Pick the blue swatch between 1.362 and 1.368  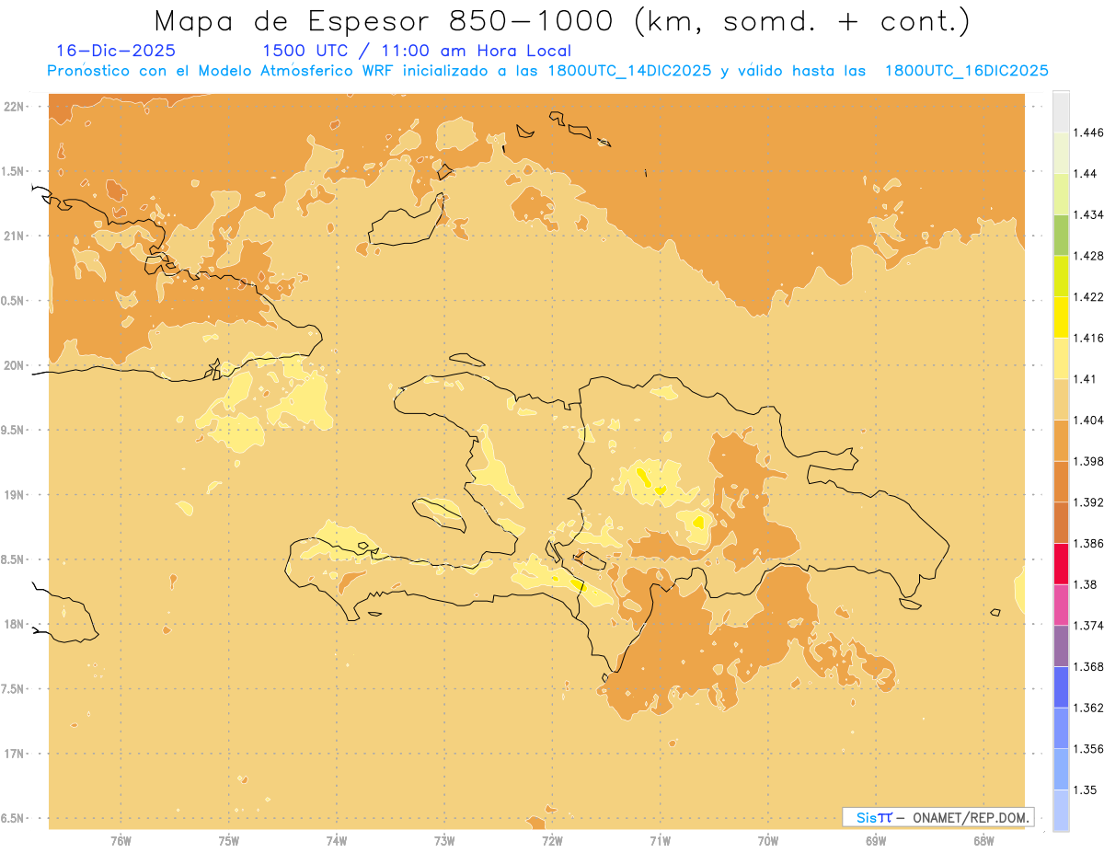[1061, 687]
